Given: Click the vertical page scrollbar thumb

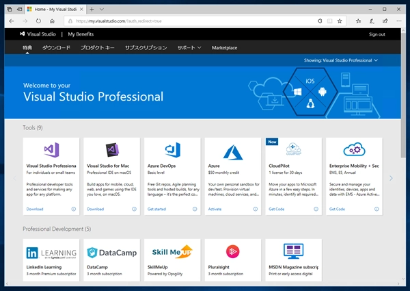Looking at the screenshot, I should click(x=403, y=94).
